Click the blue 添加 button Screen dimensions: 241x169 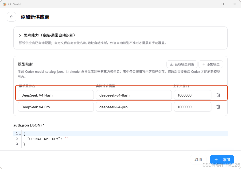pyautogui.click(x=222, y=160)
